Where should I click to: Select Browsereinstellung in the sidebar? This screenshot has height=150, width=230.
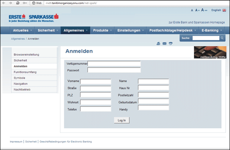(34, 55)
